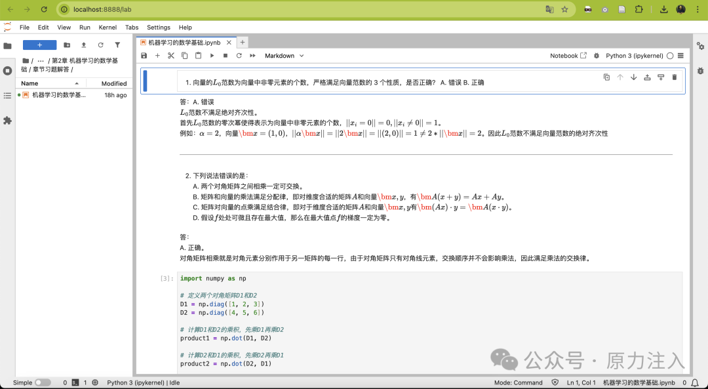This screenshot has width=708, height=389.
Task: Save the notebook with the floppy disk icon
Action: tap(144, 56)
